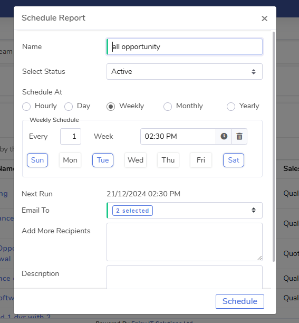
Task: Select the Hourly radio button
Action: [26, 107]
